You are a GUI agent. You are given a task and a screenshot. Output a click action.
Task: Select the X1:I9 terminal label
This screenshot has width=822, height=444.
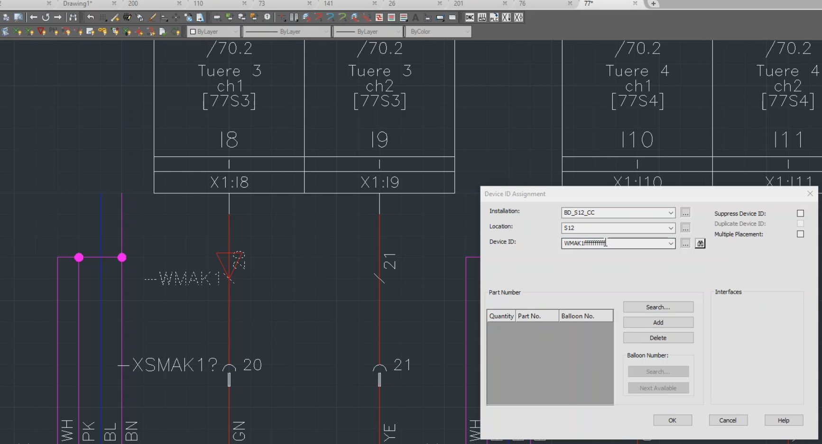coord(379,182)
